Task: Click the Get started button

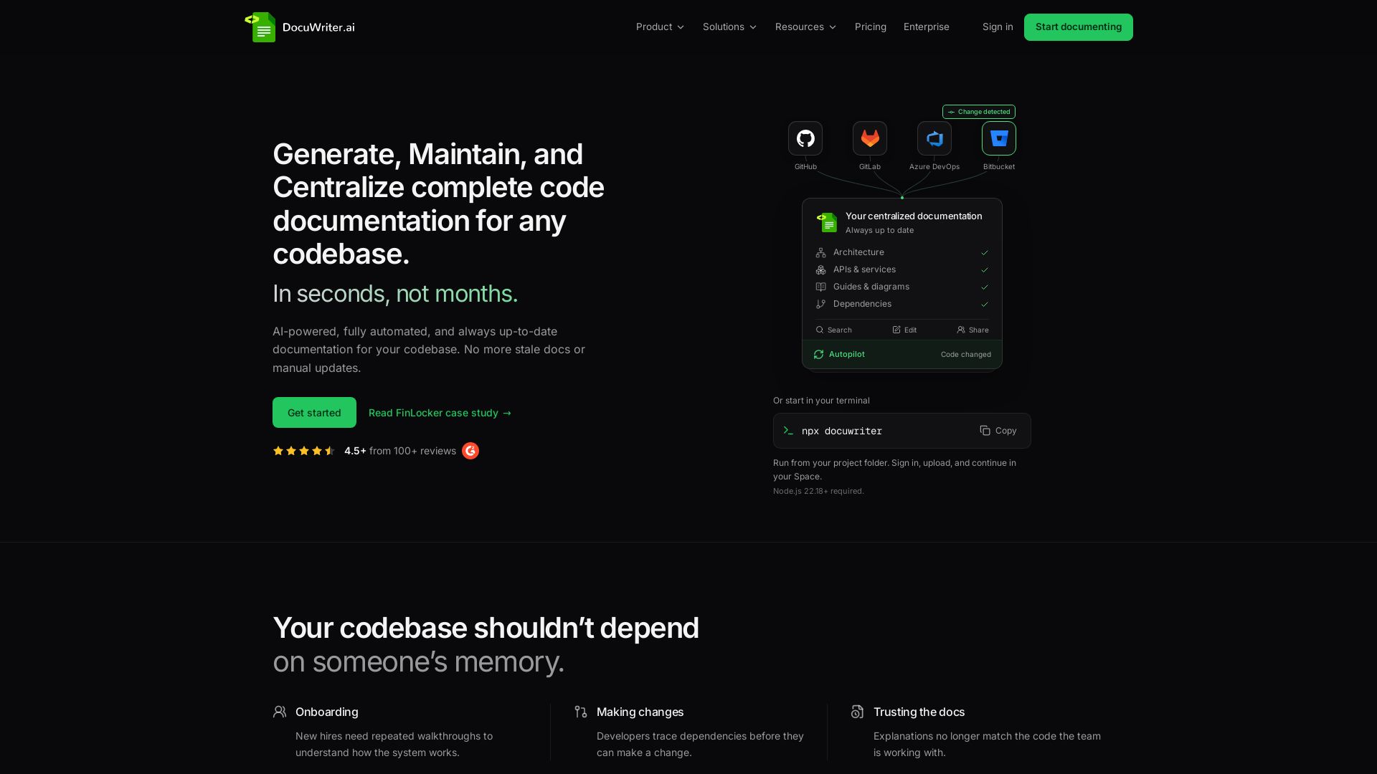Action: (314, 413)
